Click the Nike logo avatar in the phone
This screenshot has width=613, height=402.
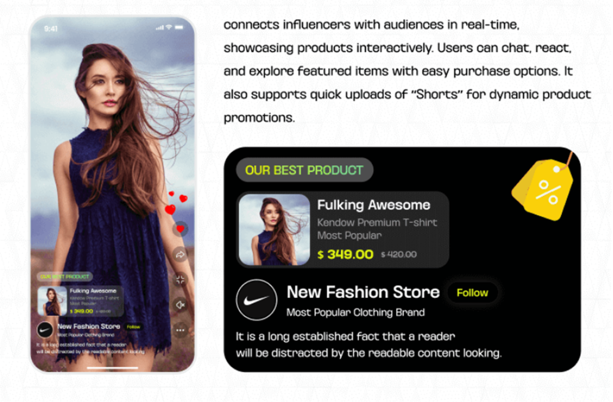(45, 330)
